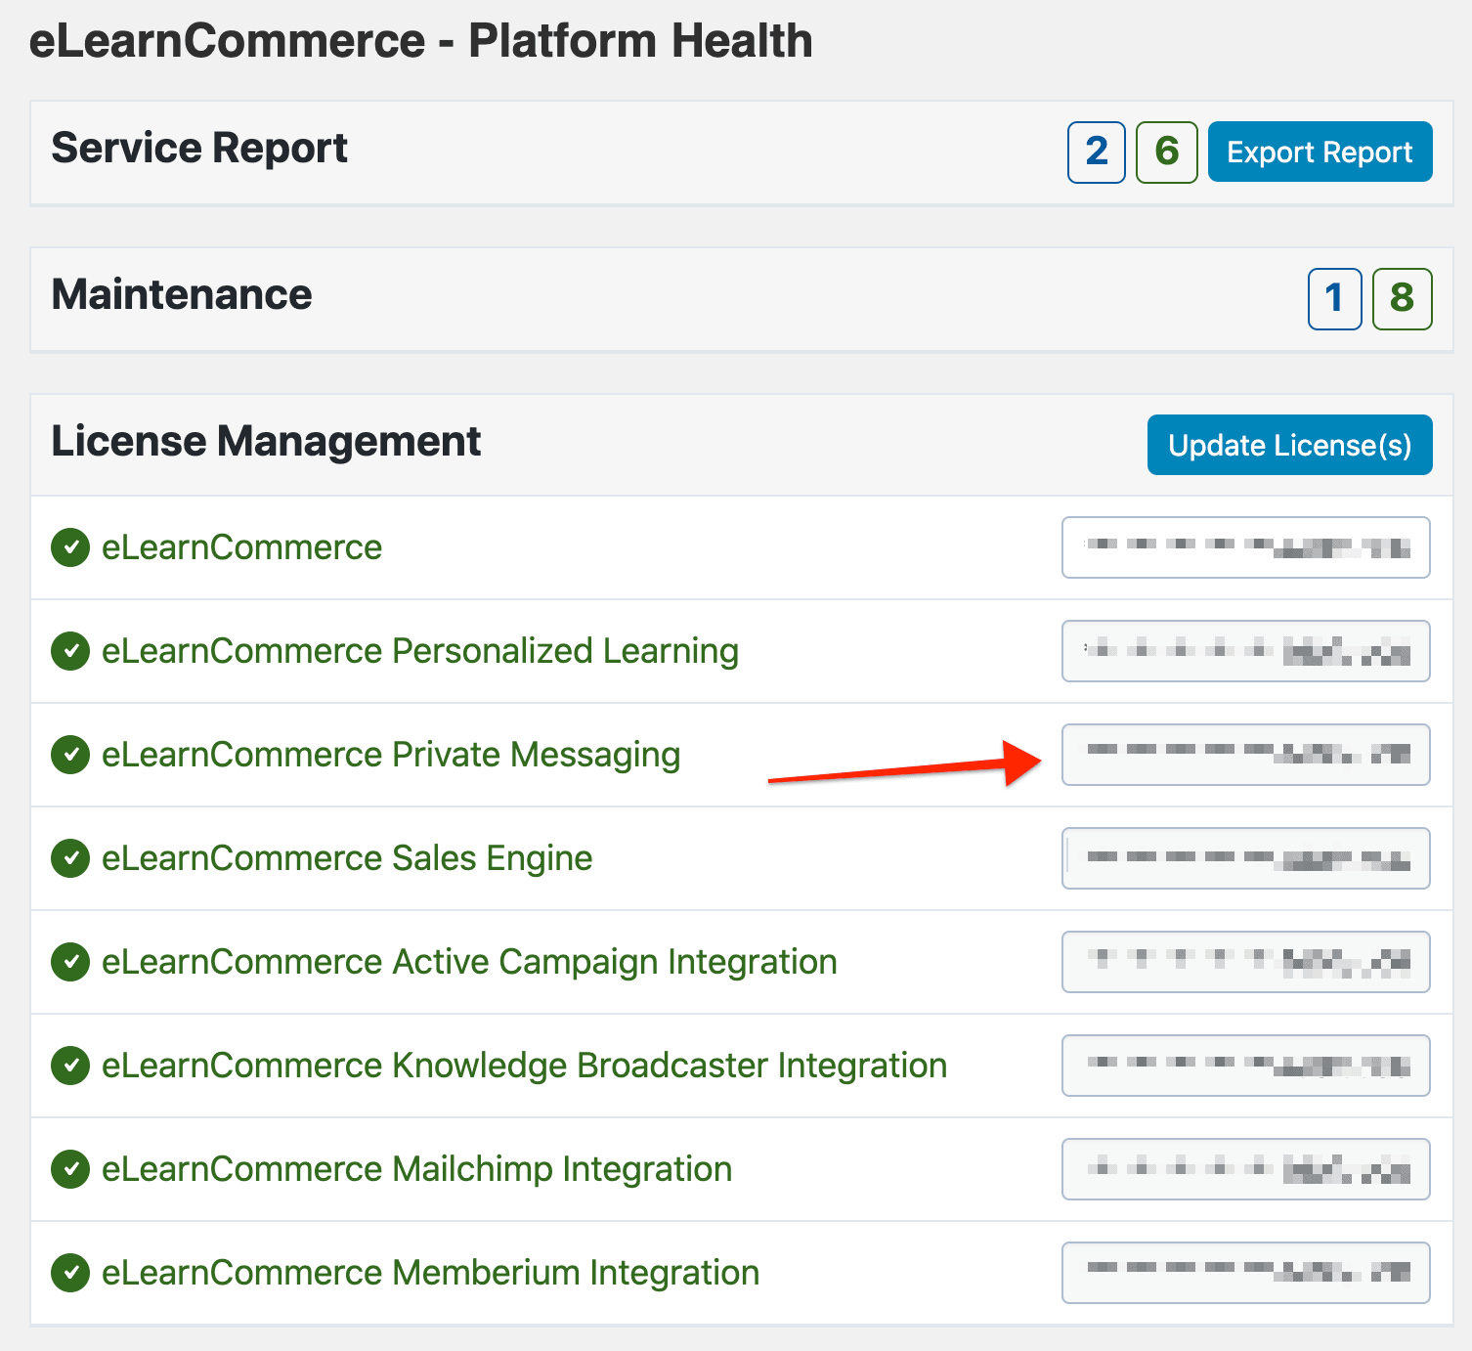Click the green check icon beside eLearnCommerce

70,547
